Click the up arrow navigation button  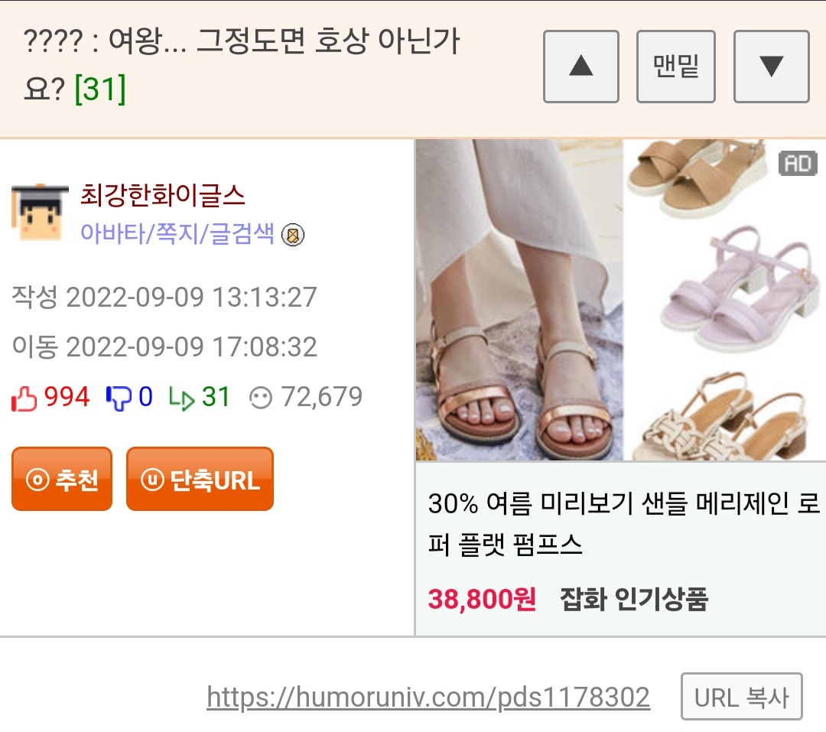click(x=580, y=67)
